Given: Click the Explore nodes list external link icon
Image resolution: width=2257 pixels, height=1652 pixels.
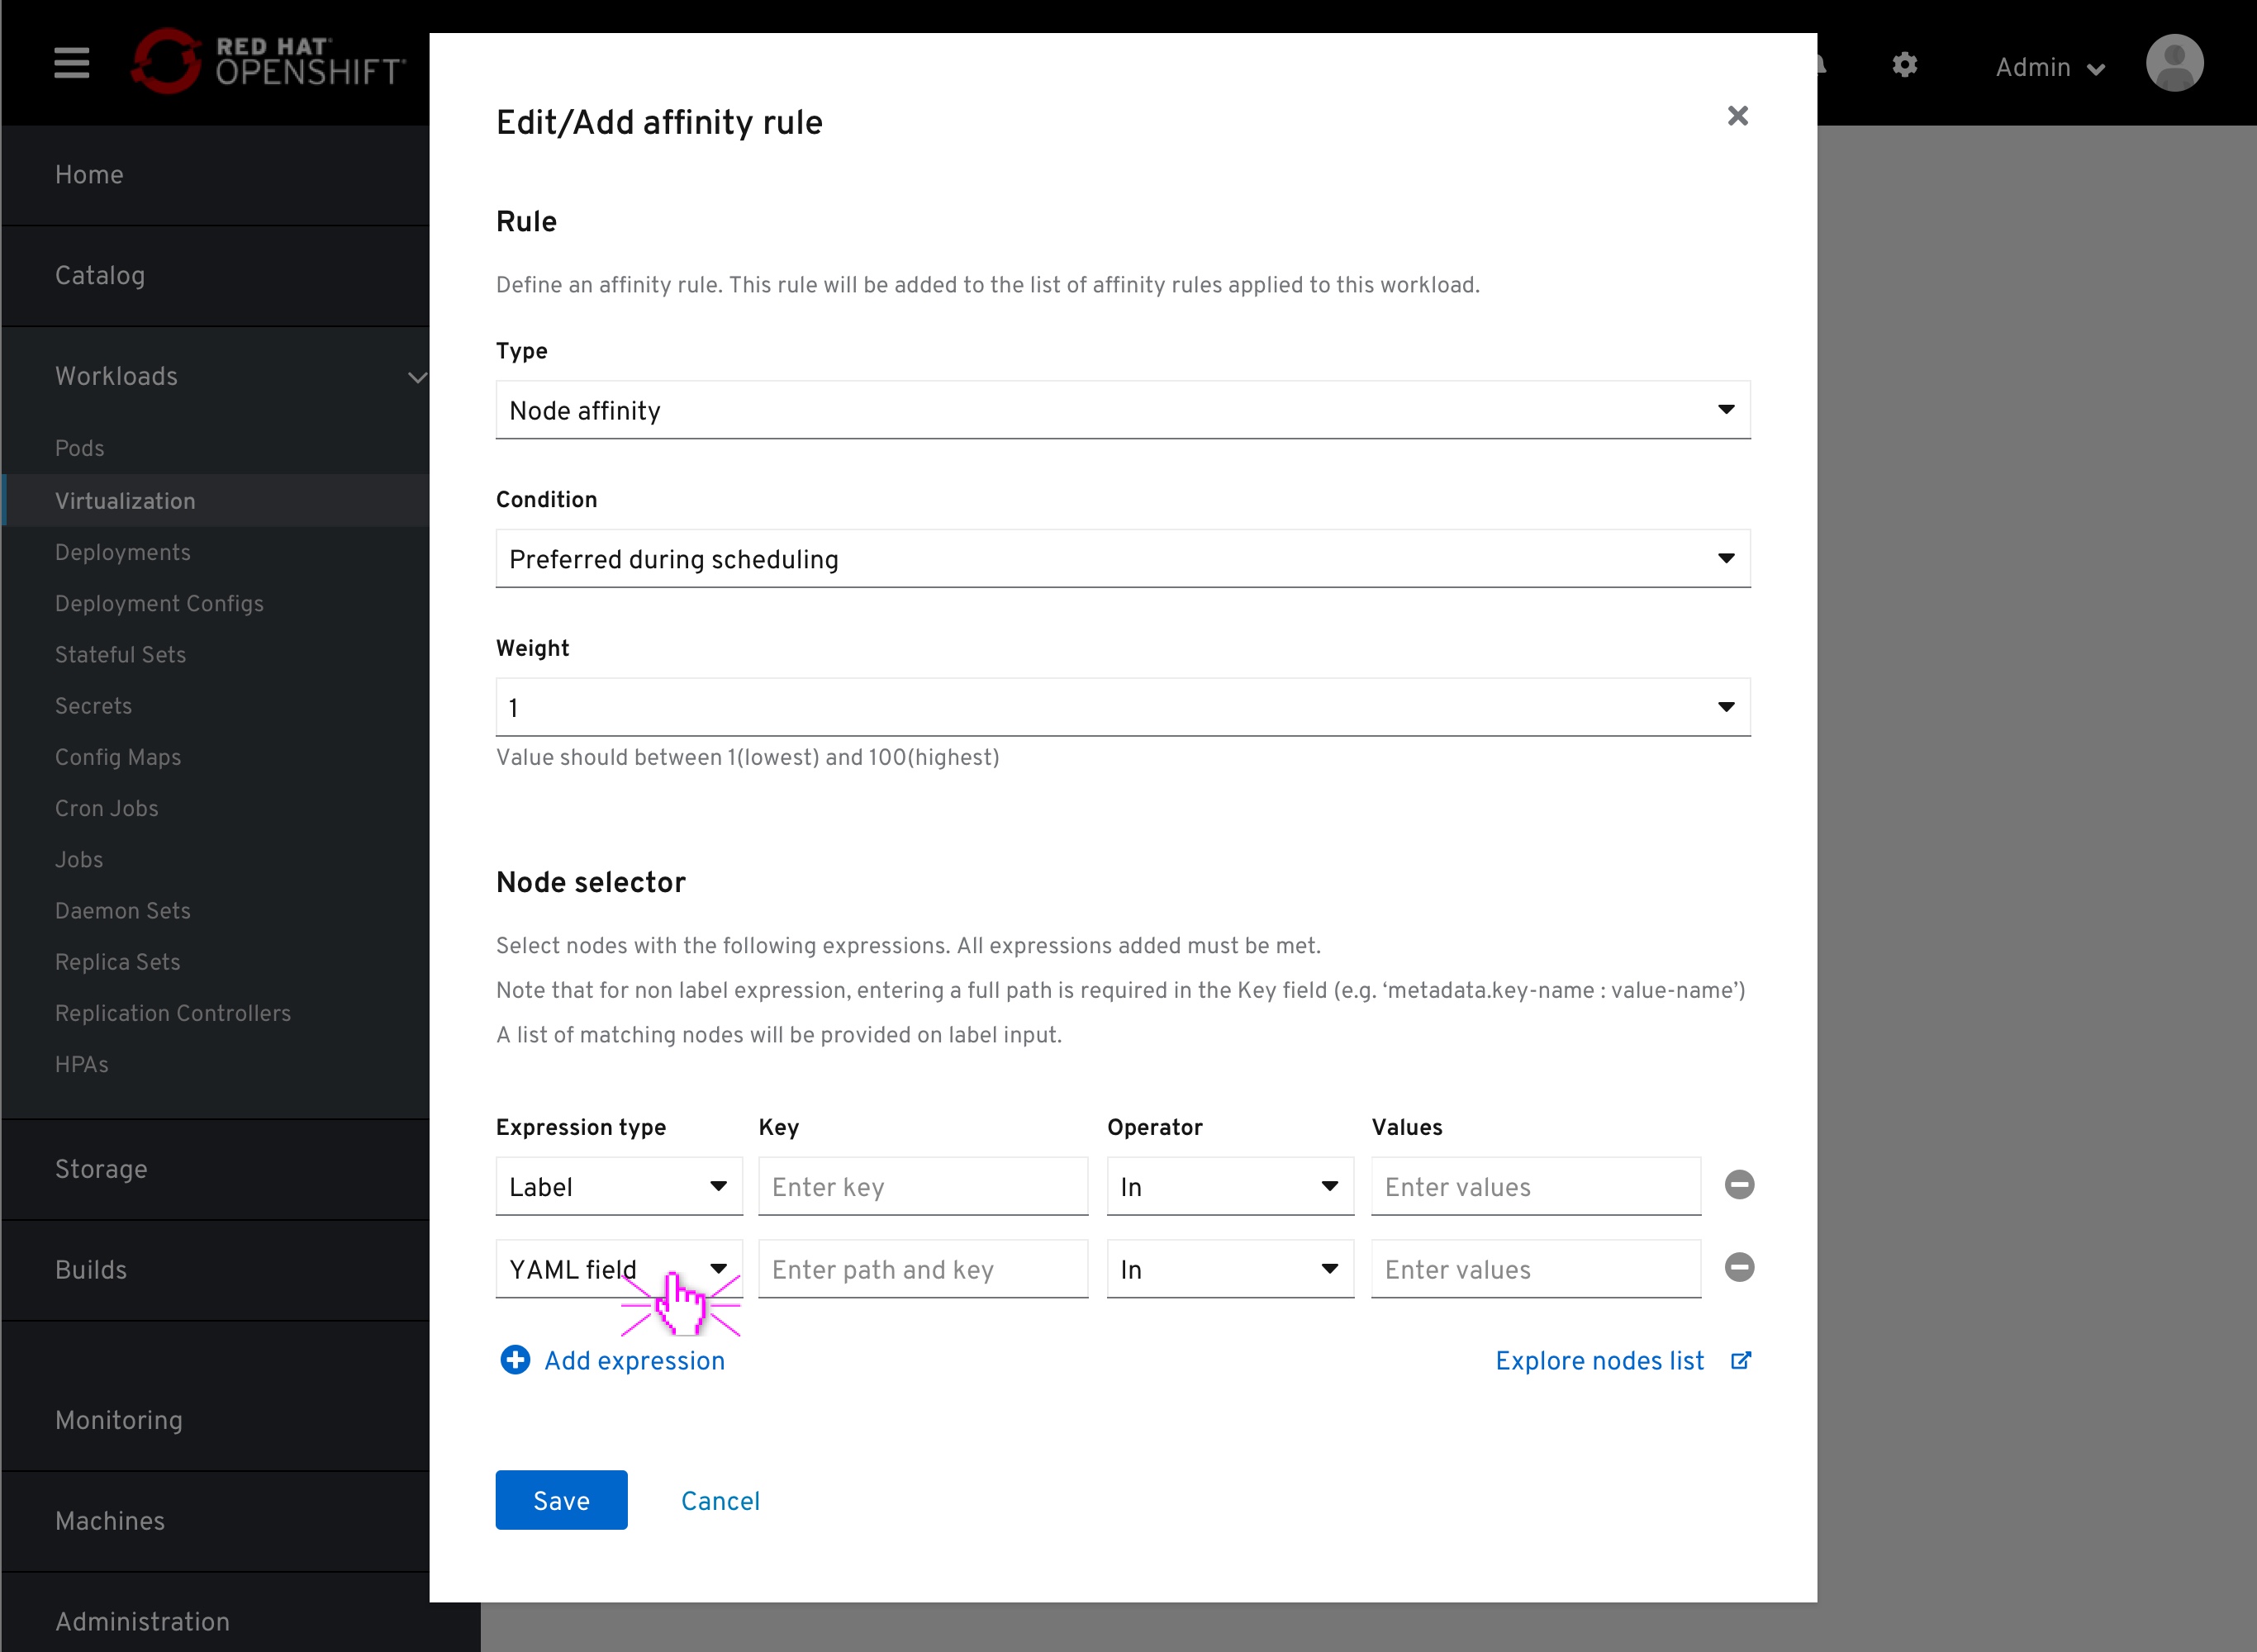Looking at the screenshot, I should pyautogui.click(x=1740, y=1360).
